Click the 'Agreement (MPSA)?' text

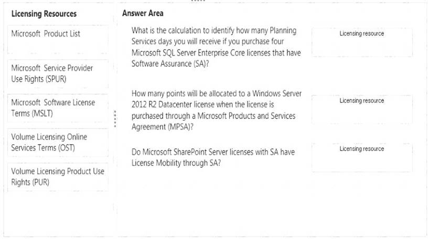163,127
